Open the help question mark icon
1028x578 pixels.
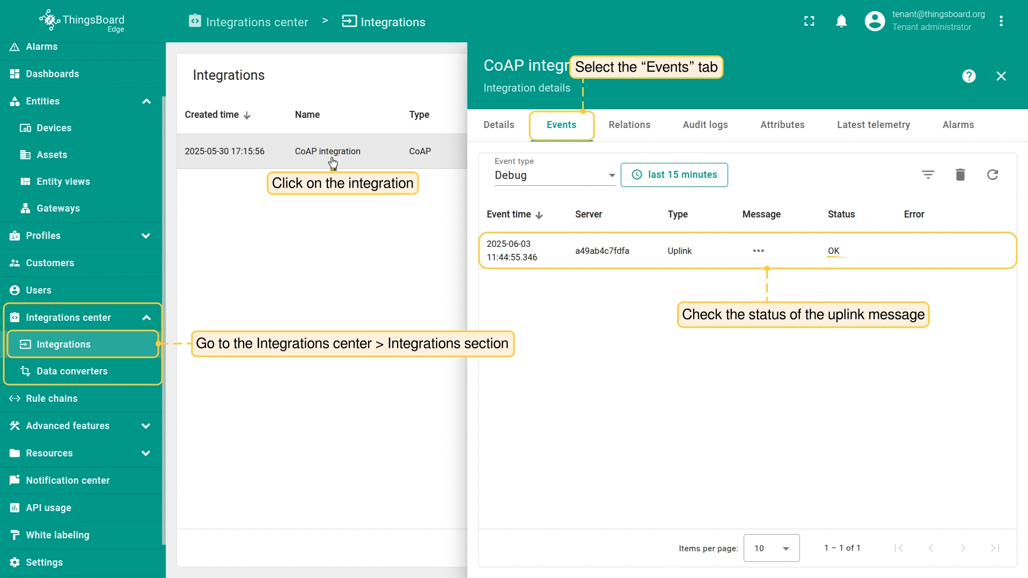point(968,76)
